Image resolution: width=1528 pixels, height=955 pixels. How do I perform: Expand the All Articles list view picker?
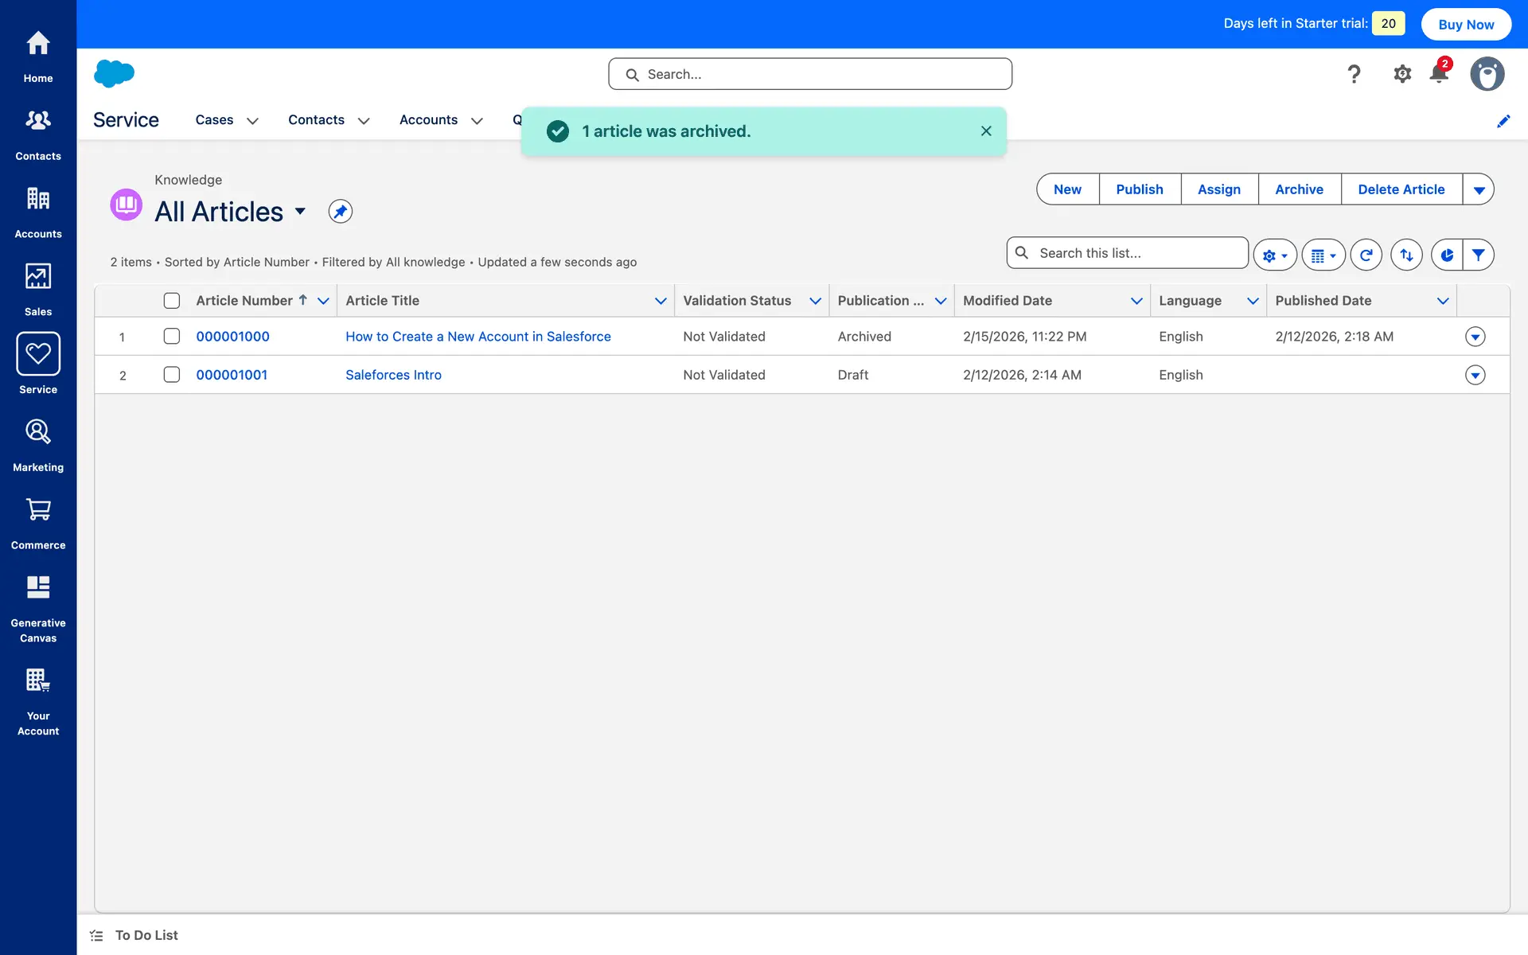point(300,212)
